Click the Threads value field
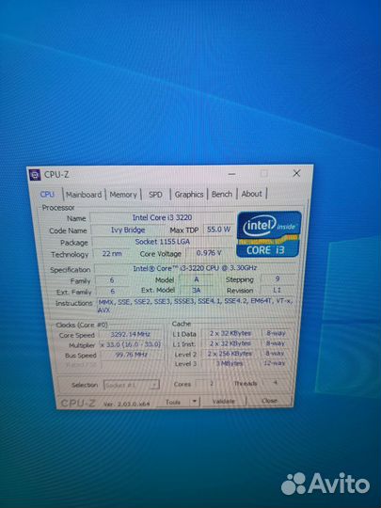 coord(276,383)
